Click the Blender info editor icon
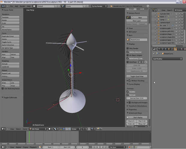The width and height of the screenshot is (186, 149). pos(3,6)
